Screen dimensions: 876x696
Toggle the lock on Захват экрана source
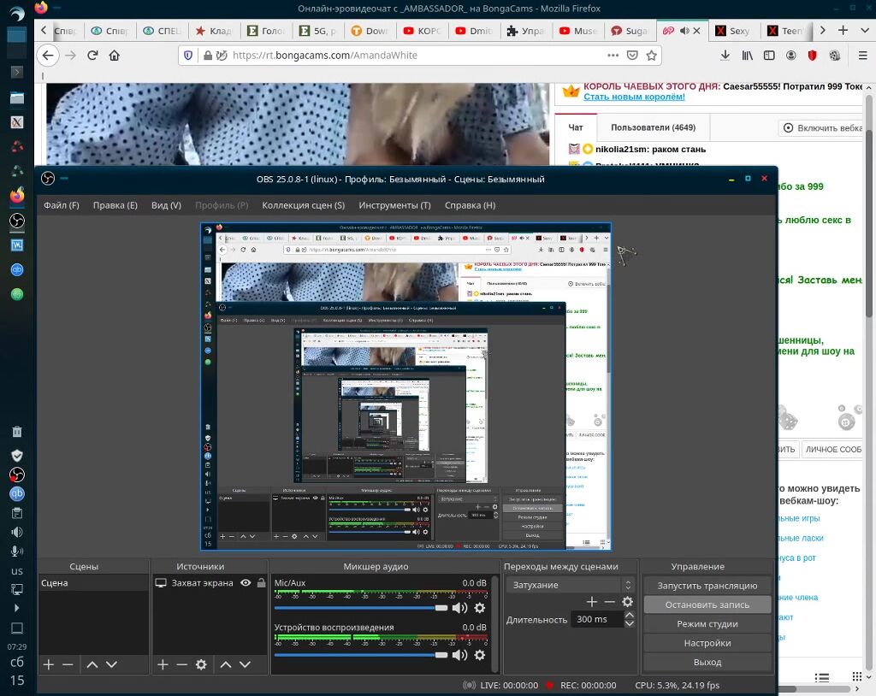coord(261,583)
